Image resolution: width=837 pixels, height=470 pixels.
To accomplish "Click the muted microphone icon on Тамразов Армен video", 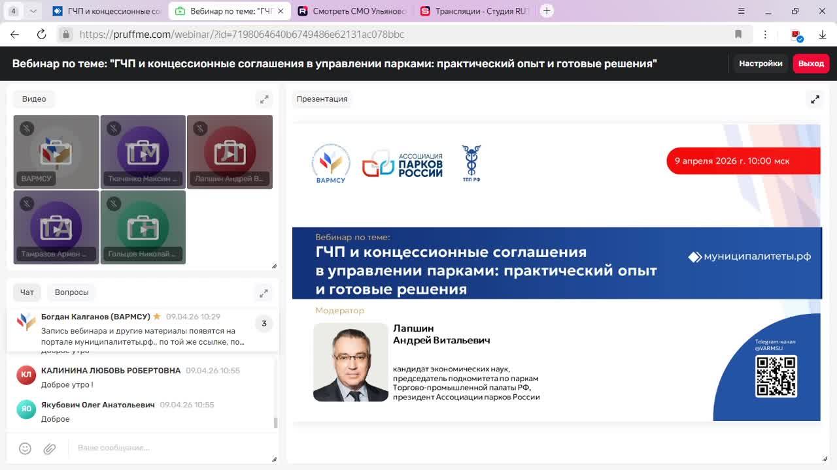I will click(x=27, y=204).
